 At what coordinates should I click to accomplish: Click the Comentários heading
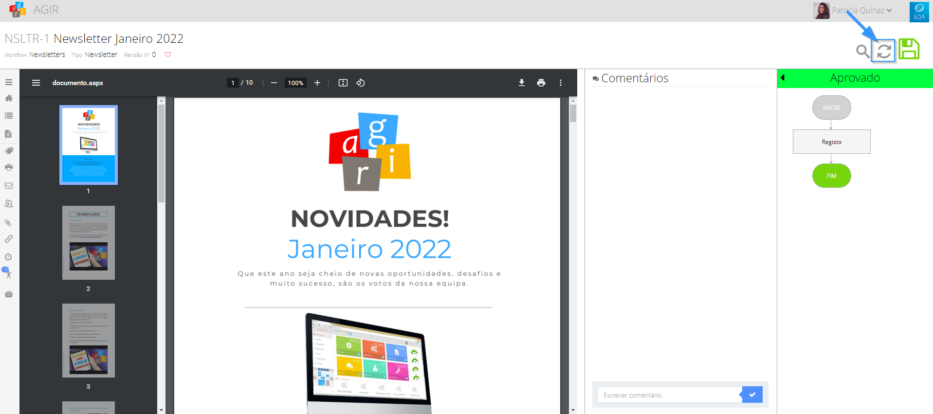[635, 78]
